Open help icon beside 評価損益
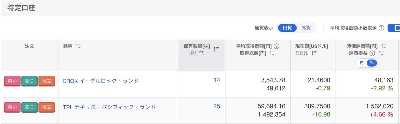Screen dimensions: 400x124 click(372, 53)
